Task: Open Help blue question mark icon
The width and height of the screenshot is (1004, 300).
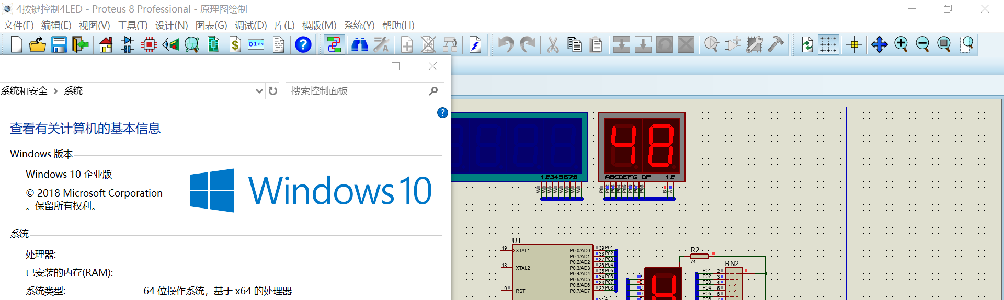Action: pyautogui.click(x=303, y=45)
